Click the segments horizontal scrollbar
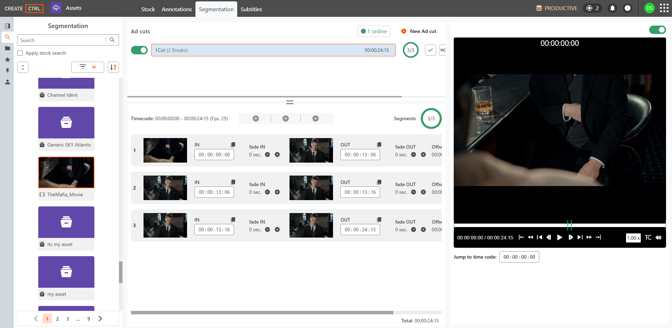Image resolution: width=672 pixels, height=328 pixels. click(262, 312)
